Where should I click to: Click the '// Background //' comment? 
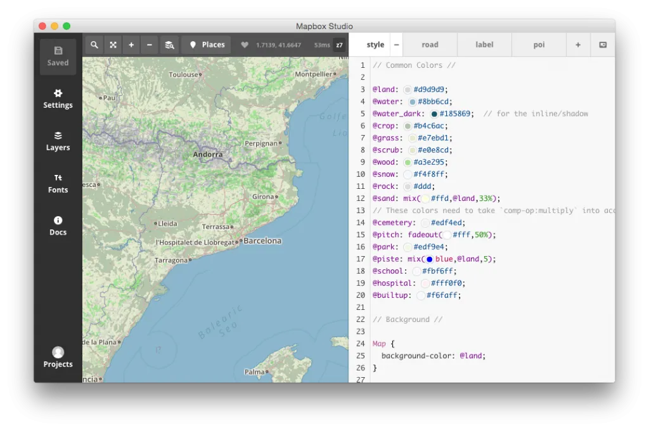pos(408,319)
